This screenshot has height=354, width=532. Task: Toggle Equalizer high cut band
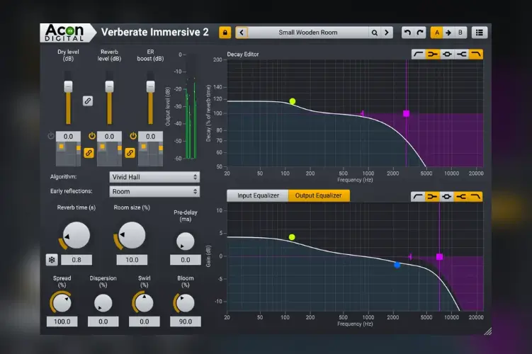pyautogui.click(x=475, y=197)
